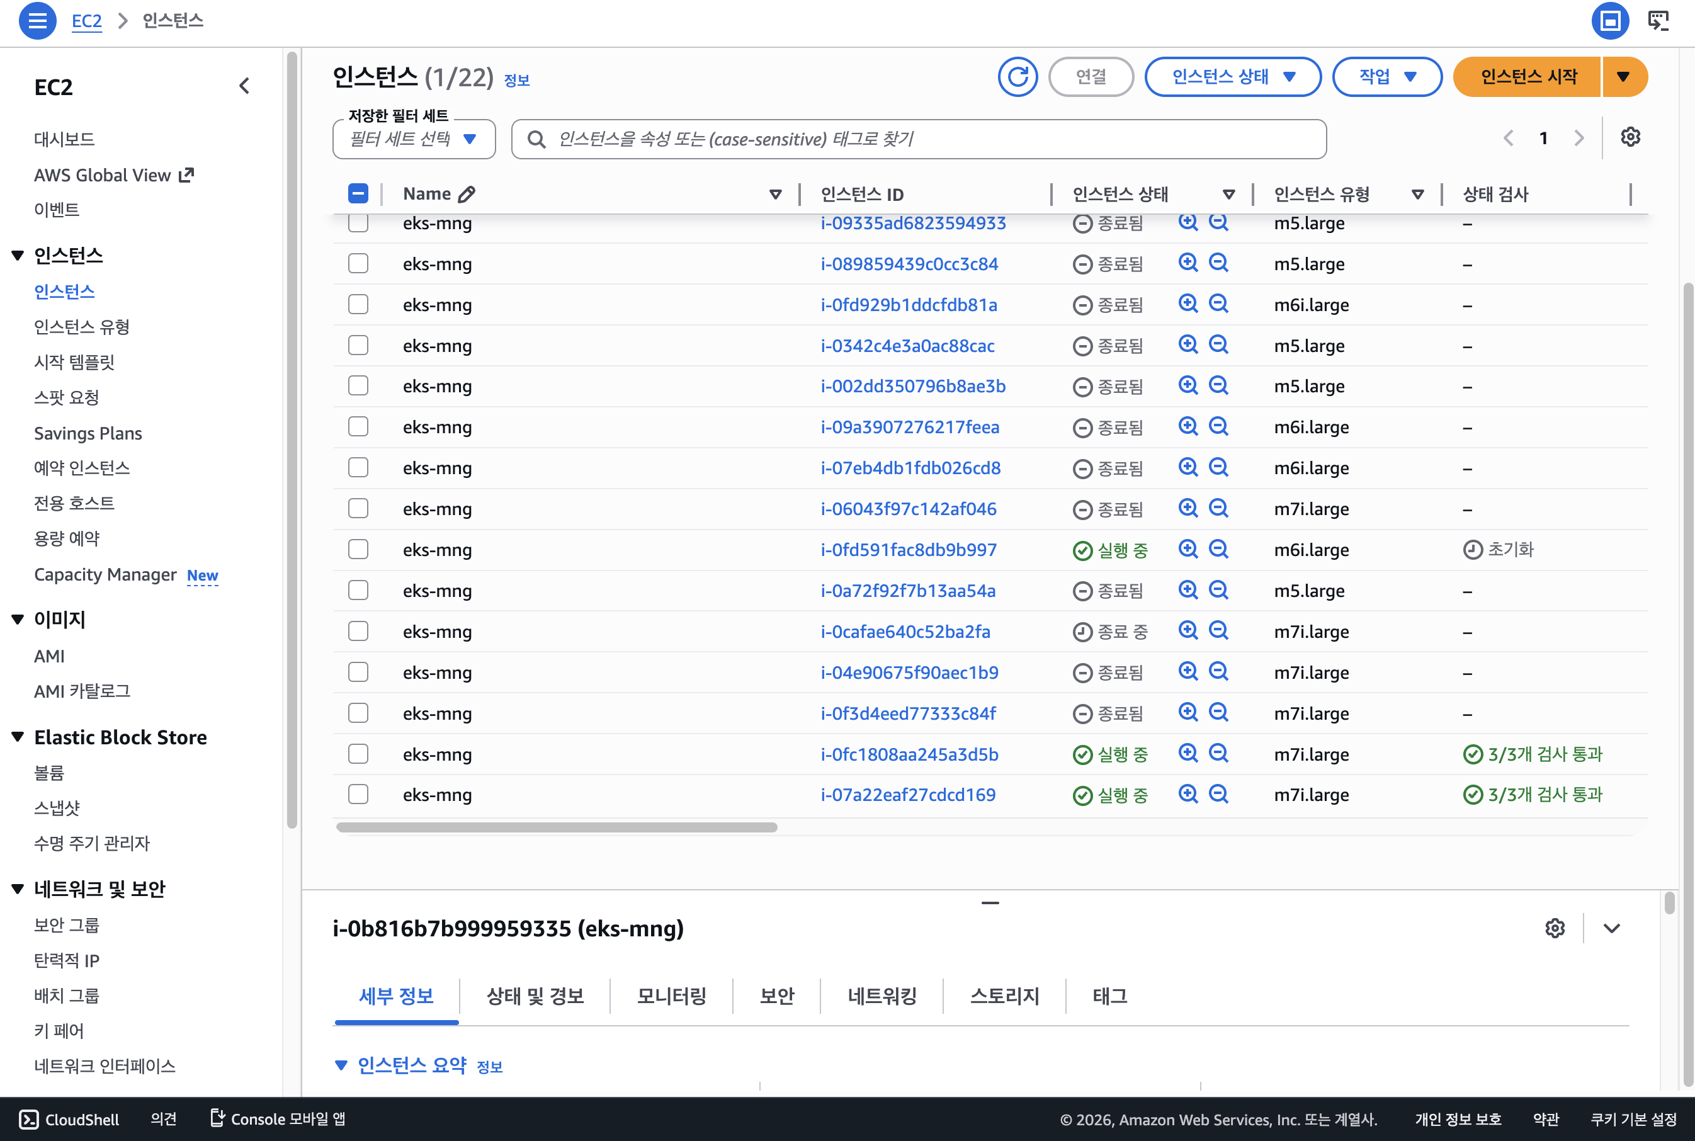Check the box for i-0cafae640c52ba2fa
The height and width of the screenshot is (1141, 1695).
point(358,631)
